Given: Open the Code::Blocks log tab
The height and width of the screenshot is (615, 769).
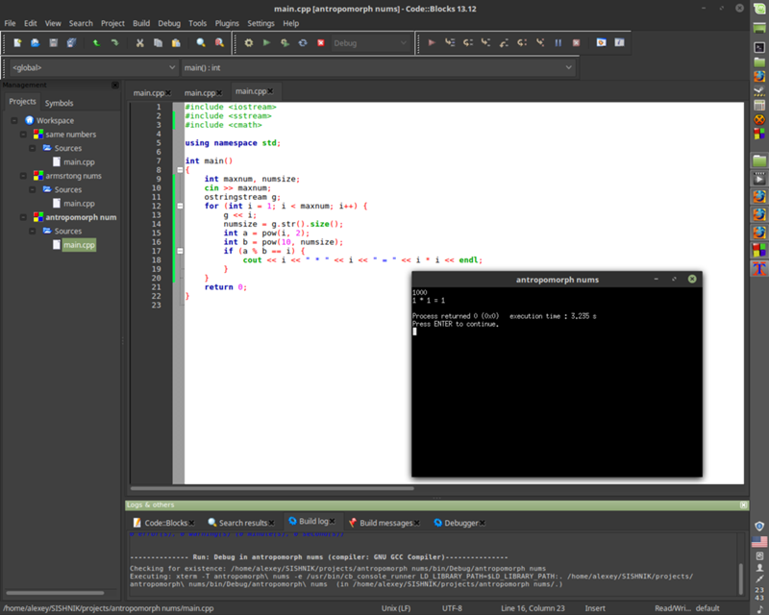Looking at the screenshot, I should pyautogui.click(x=163, y=523).
